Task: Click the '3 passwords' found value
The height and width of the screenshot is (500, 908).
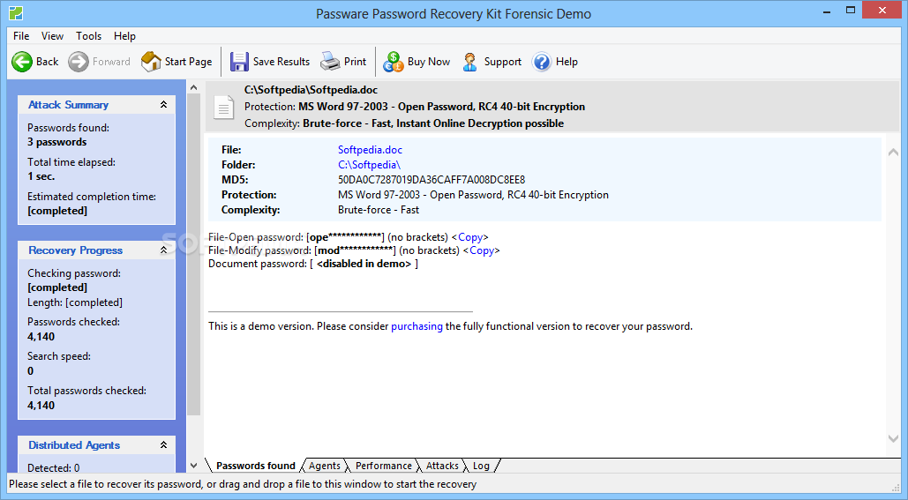Action: (x=56, y=142)
